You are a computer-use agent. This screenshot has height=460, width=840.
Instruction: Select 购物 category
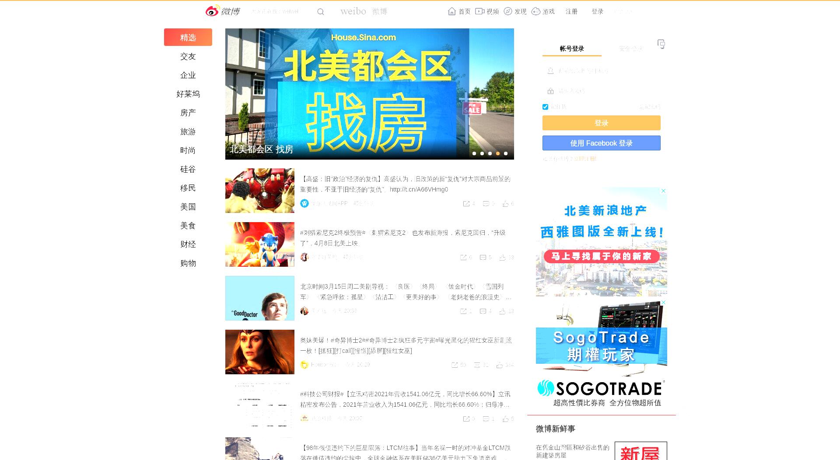(188, 263)
